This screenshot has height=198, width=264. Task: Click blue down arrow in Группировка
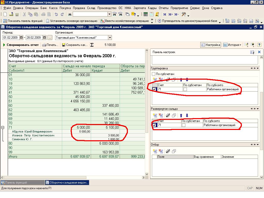tap(187, 79)
